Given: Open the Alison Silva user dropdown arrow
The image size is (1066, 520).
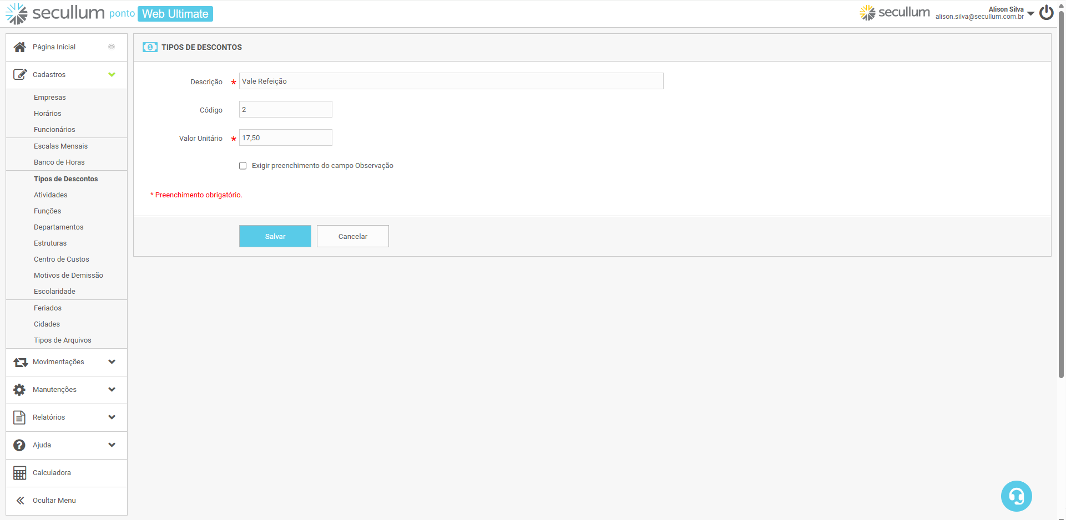Looking at the screenshot, I should point(1030,13).
